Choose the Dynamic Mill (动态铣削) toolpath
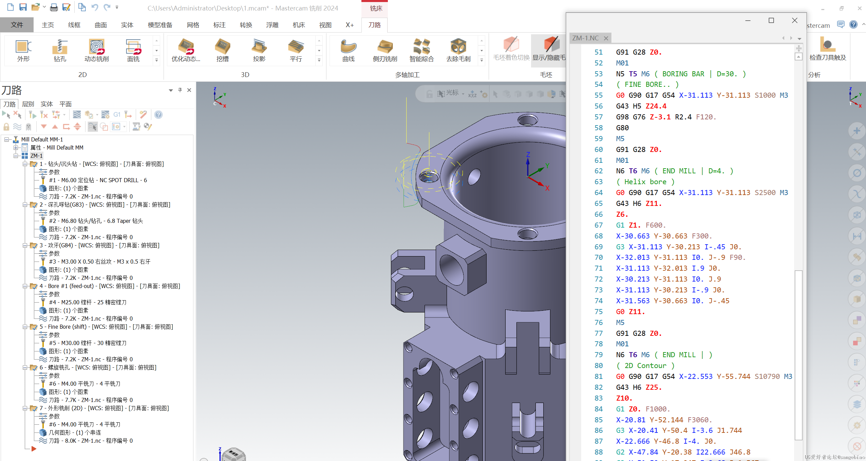 pyautogui.click(x=97, y=51)
